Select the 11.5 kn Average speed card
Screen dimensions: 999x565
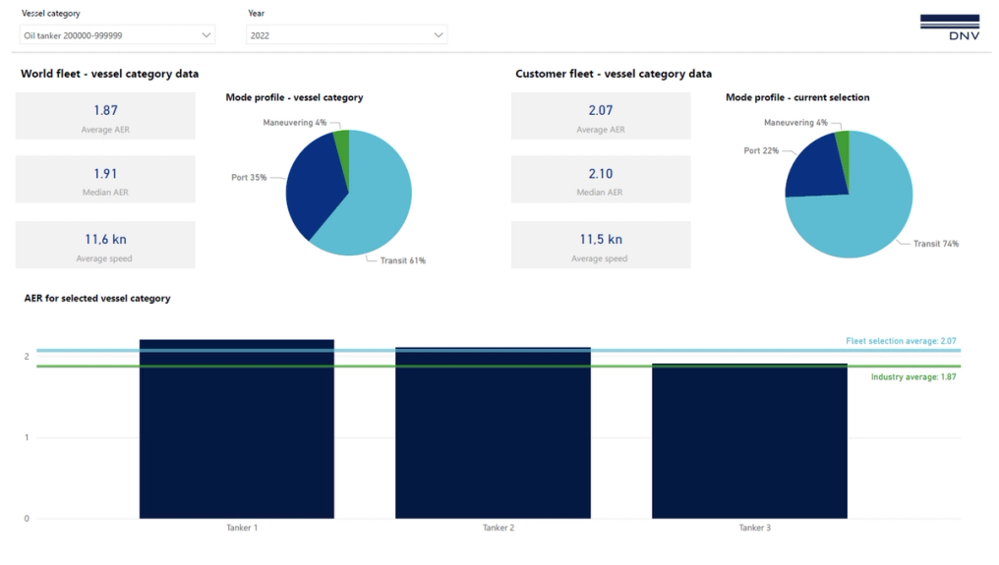tap(601, 245)
